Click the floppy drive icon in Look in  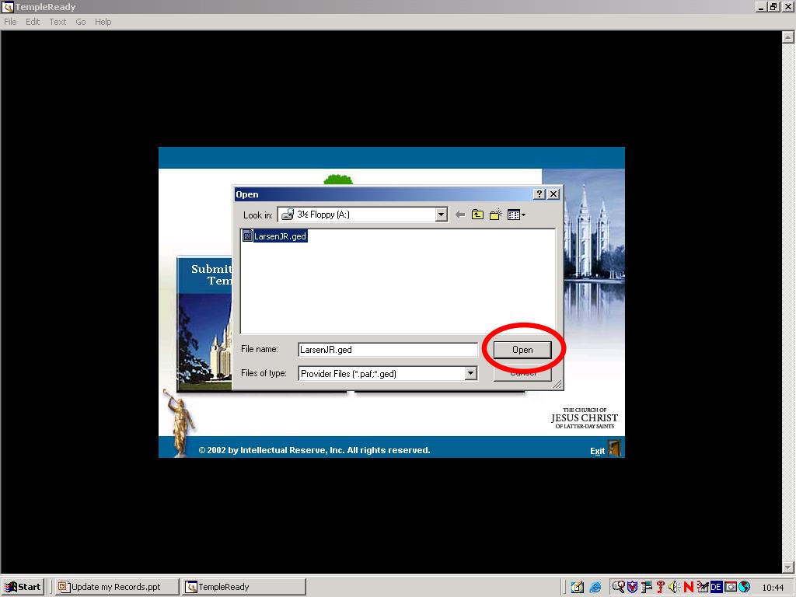tap(288, 215)
